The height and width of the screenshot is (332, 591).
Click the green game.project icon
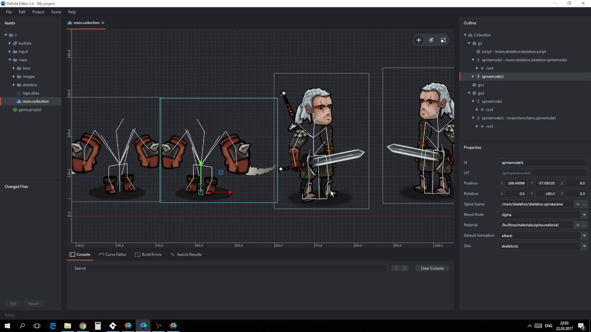tap(15, 110)
